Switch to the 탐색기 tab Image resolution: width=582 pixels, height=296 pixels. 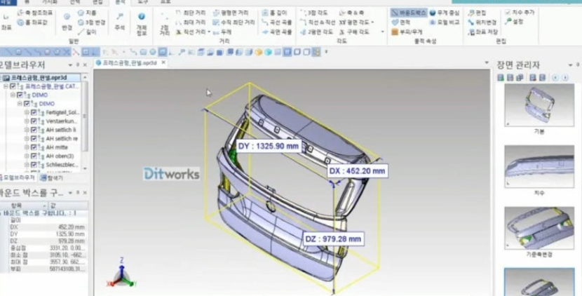click(x=52, y=178)
